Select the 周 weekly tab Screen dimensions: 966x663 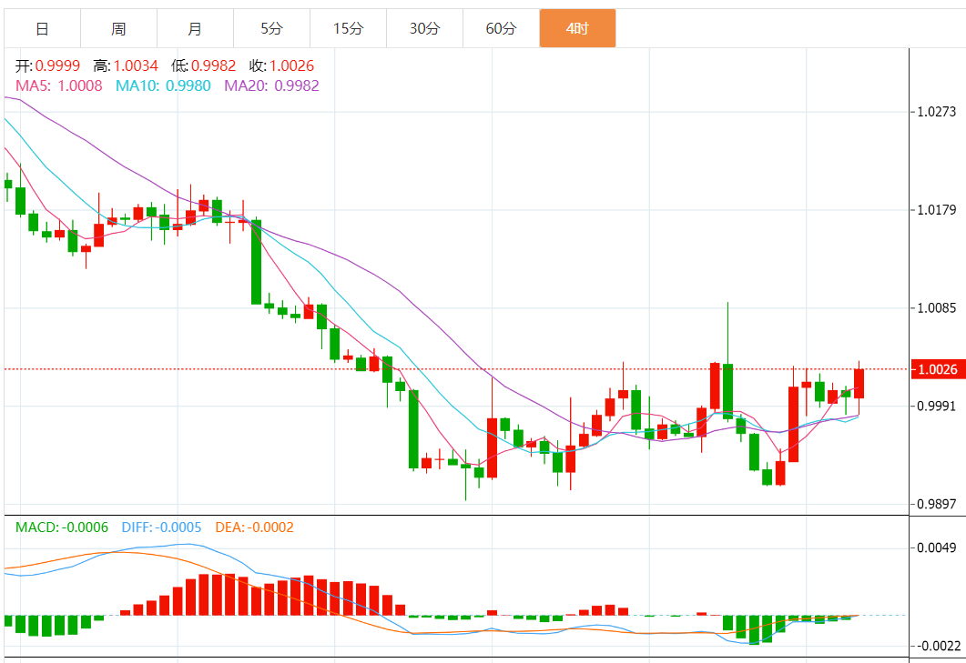pos(118,29)
